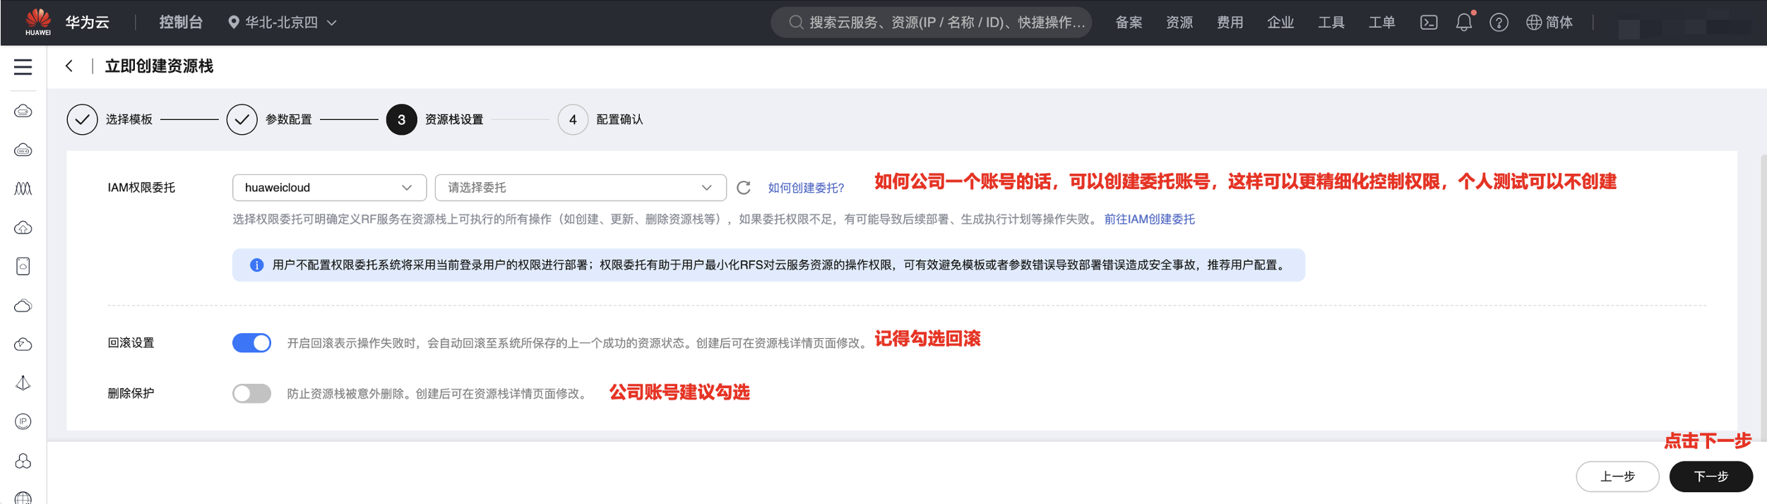Click the second cloud sidebar icon
This screenshot has height=504, width=1767.
tap(23, 150)
